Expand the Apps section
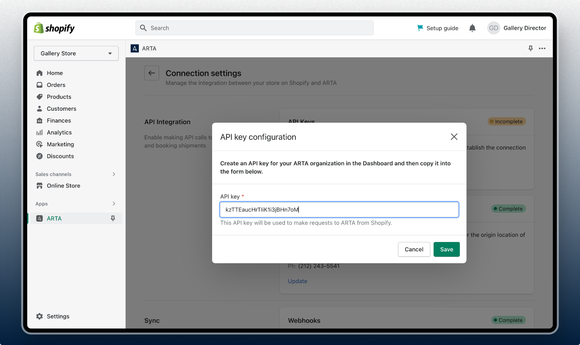The width and height of the screenshot is (580, 345). click(114, 204)
